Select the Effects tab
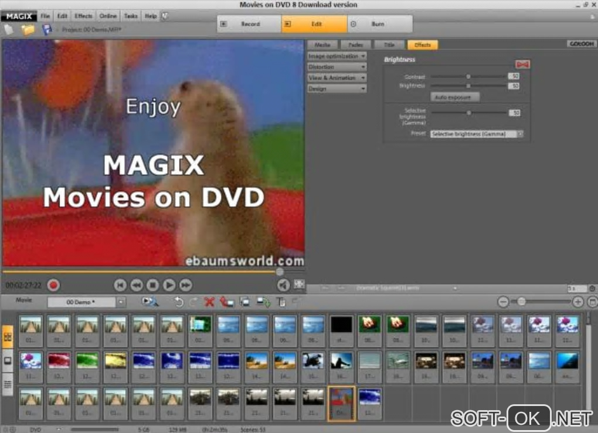This screenshot has height=433, width=598. (x=423, y=45)
